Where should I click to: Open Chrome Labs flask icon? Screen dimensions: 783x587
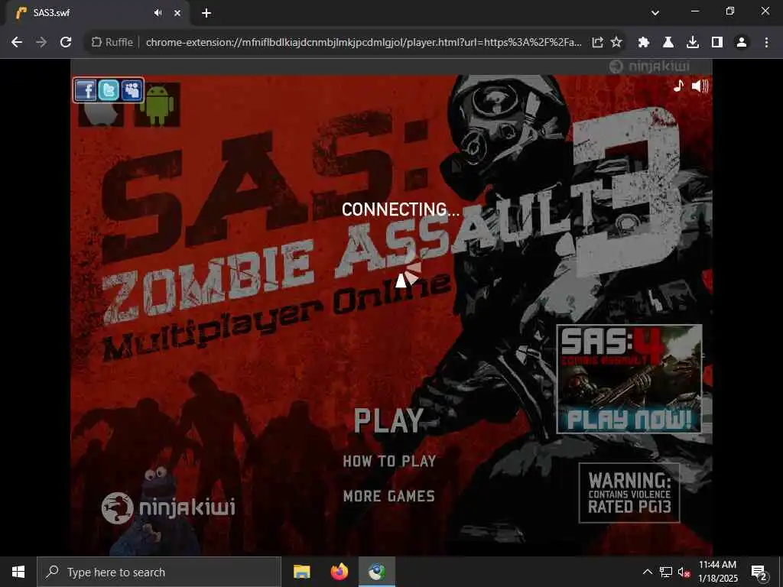tap(668, 43)
